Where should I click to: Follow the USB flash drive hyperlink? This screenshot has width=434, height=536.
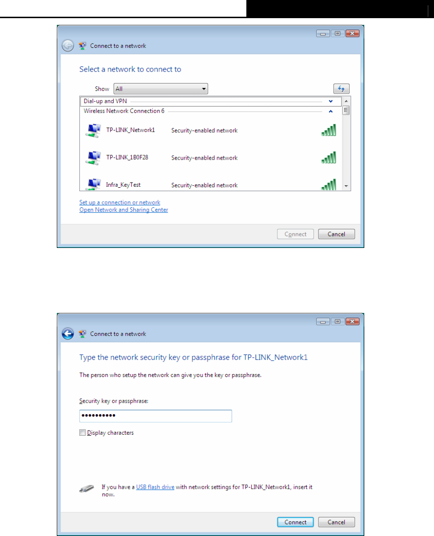click(x=155, y=487)
